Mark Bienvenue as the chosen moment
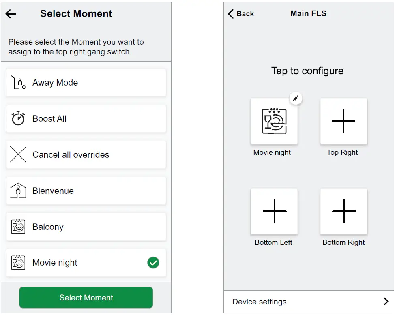This screenshot has height=315, width=395. (x=86, y=191)
